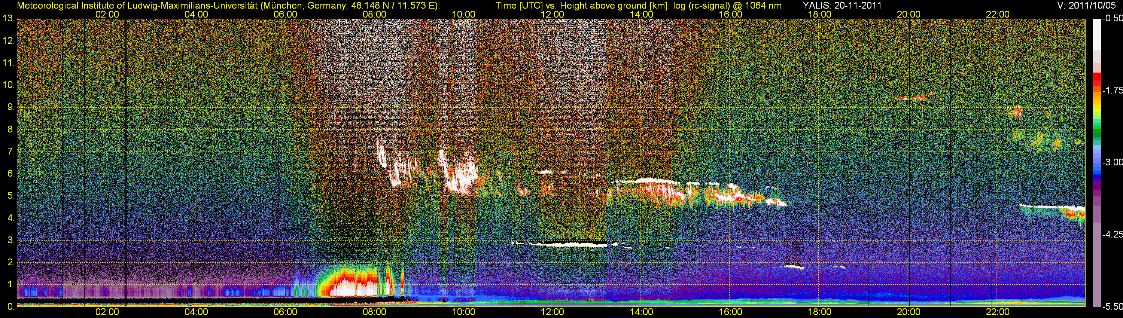1123x318 pixels.
Task: Click the '08:00' label on the top time axis
Action: point(374,14)
